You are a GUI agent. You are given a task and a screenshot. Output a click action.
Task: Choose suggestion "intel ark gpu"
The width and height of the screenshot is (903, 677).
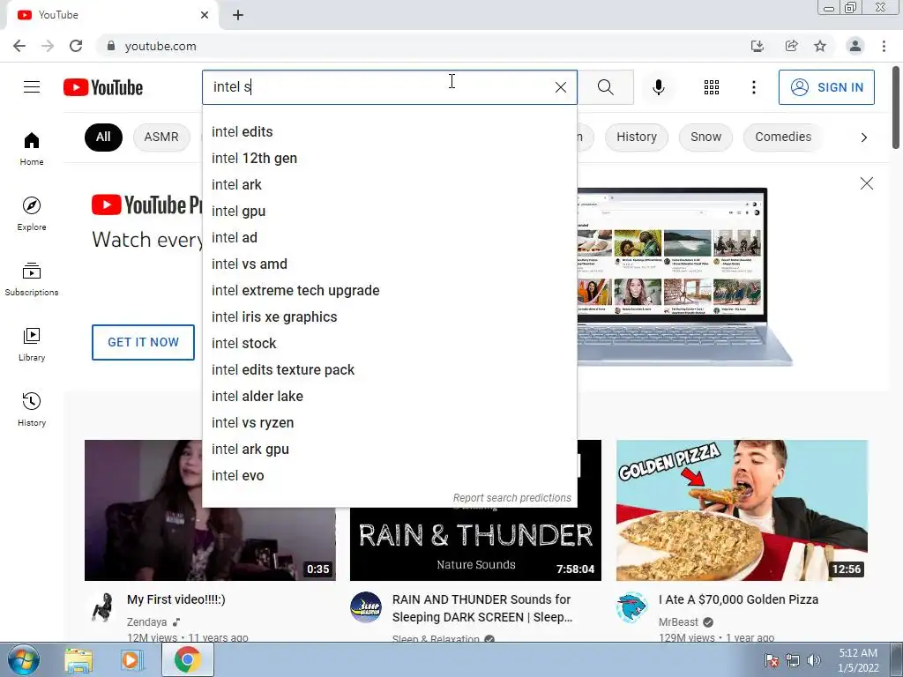tap(389, 450)
